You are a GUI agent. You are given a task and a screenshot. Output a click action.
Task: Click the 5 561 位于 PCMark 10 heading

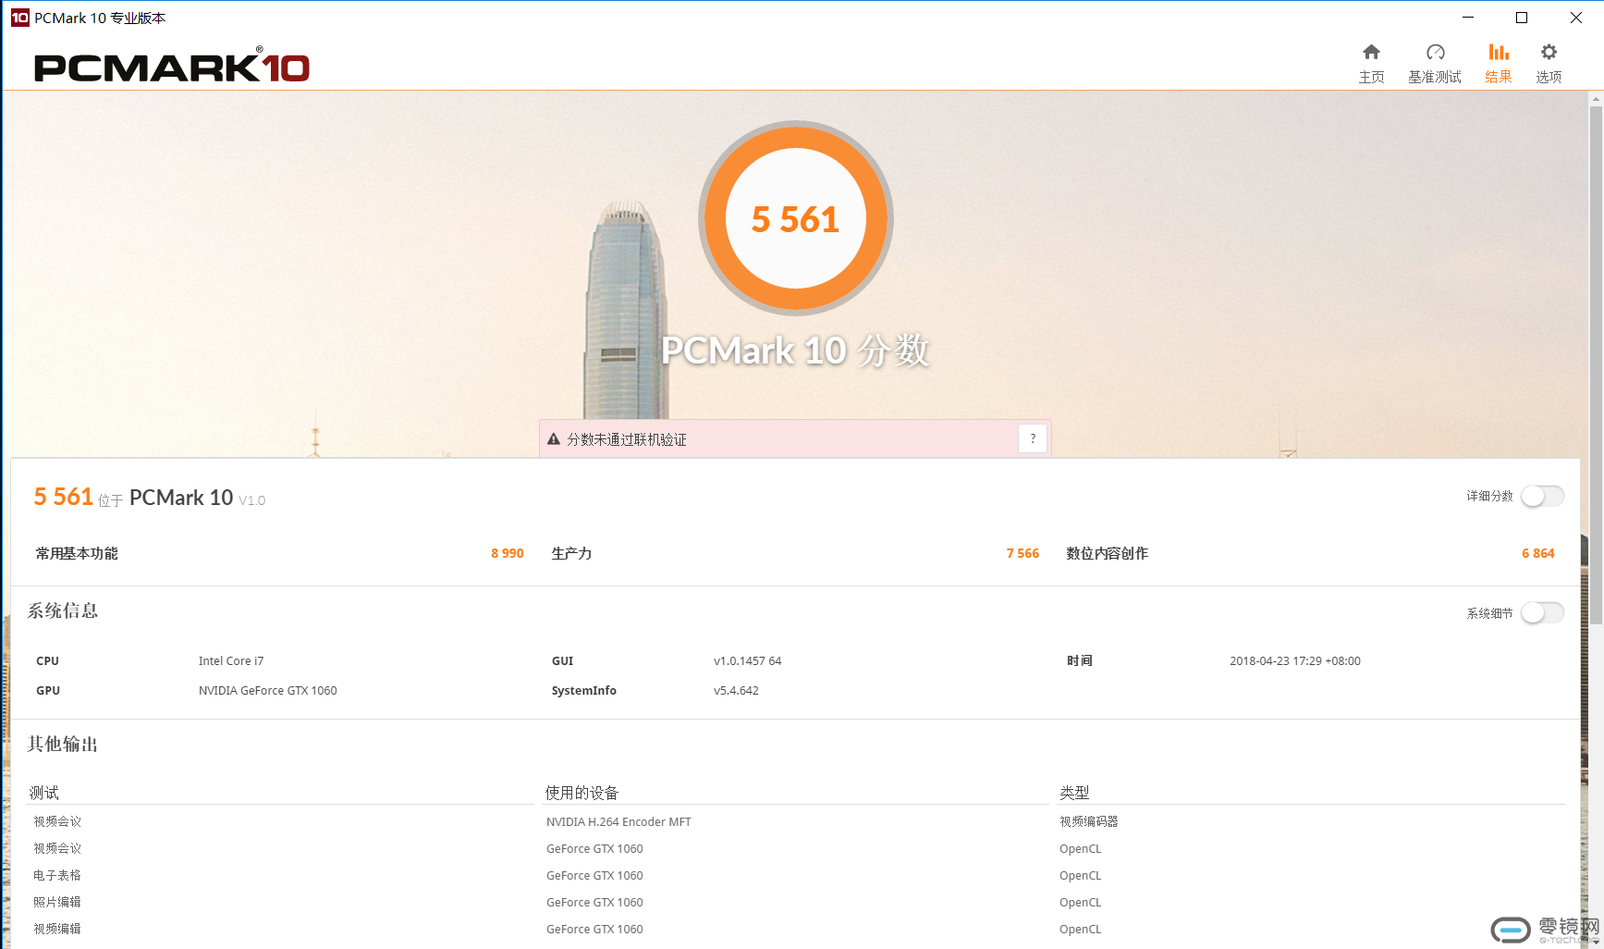pos(150,498)
